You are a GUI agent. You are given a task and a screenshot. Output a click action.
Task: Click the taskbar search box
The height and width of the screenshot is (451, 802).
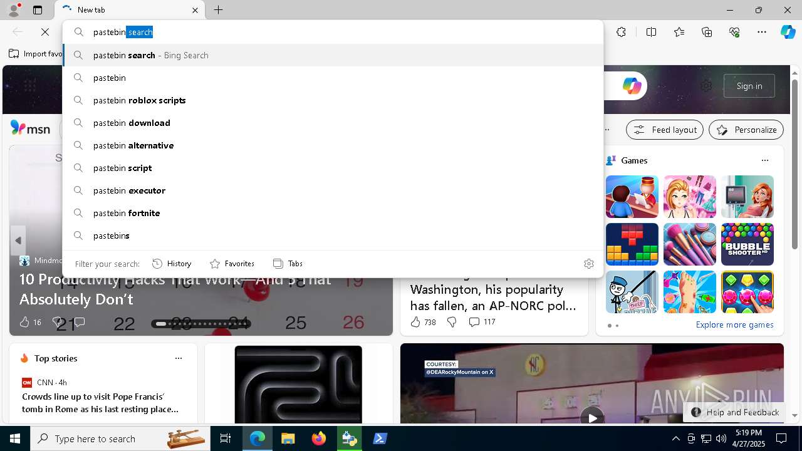(x=121, y=438)
